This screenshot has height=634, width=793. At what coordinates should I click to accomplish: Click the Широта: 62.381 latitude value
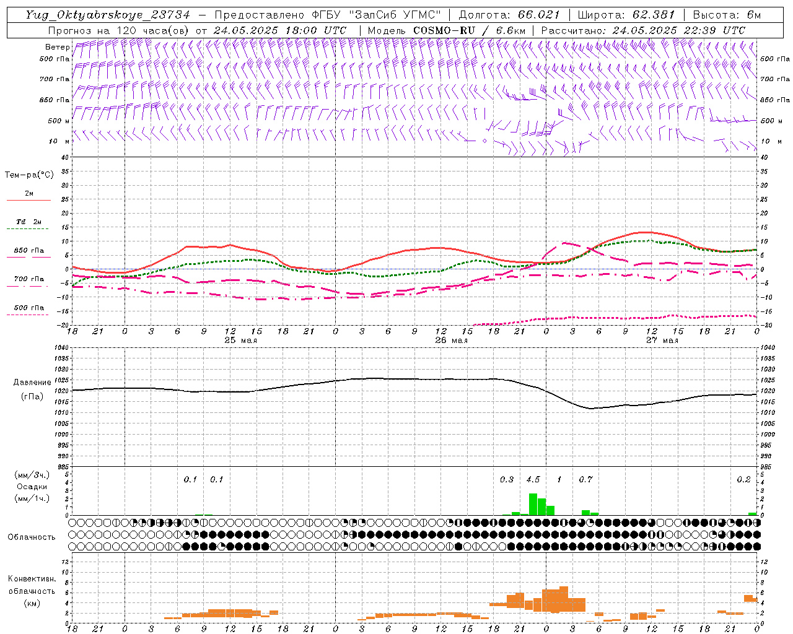coord(626,15)
